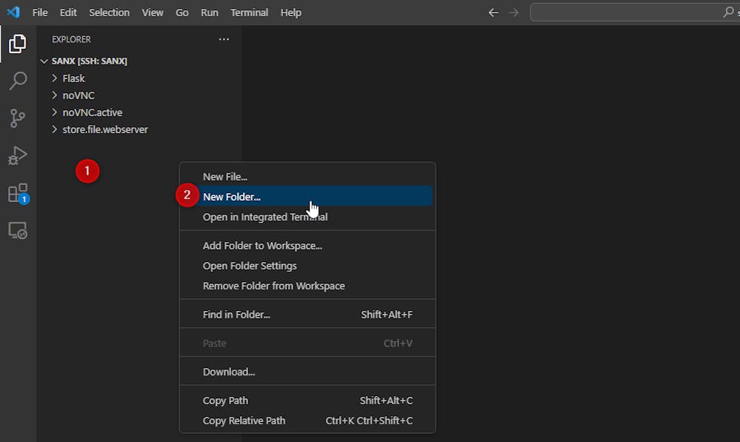Viewport: 740px width, 442px height.
Task: Open the Search view icon
Action: [x=18, y=81]
